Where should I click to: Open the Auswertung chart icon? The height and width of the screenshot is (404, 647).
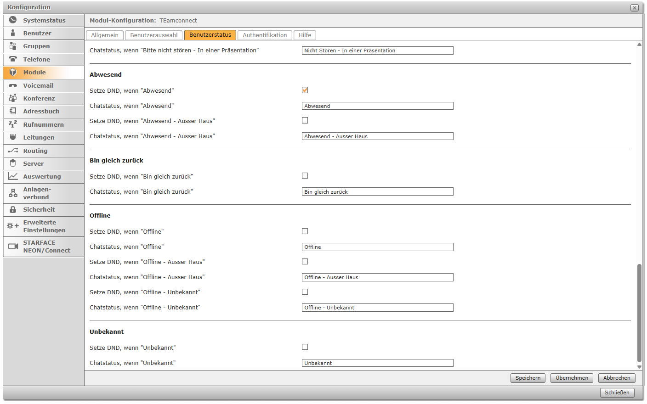[x=13, y=176]
